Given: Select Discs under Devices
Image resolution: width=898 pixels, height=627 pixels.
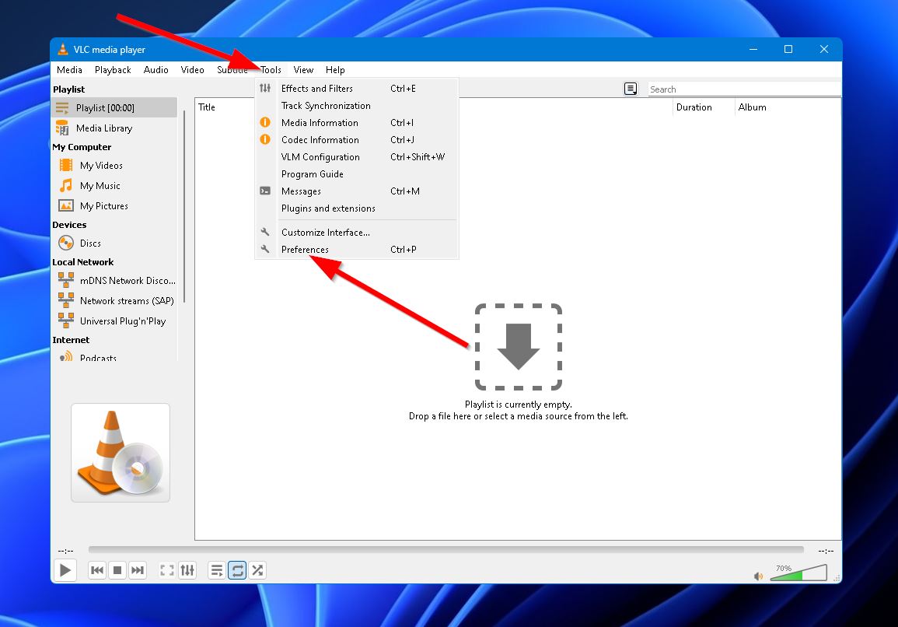Looking at the screenshot, I should [x=114, y=243].
